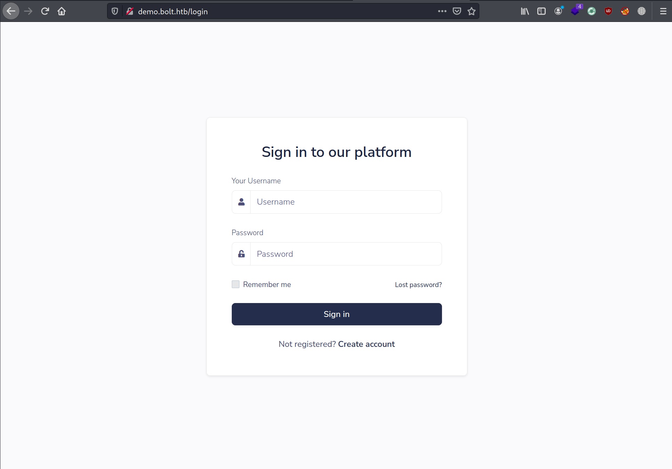
Task: Show the tracking protection shield info
Action: tap(115, 11)
